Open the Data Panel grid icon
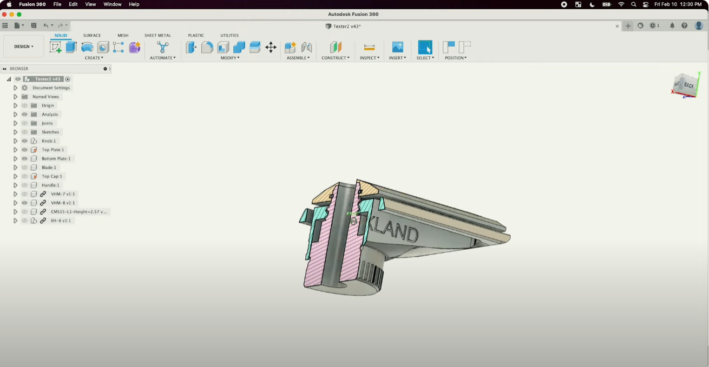 (x=5, y=25)
